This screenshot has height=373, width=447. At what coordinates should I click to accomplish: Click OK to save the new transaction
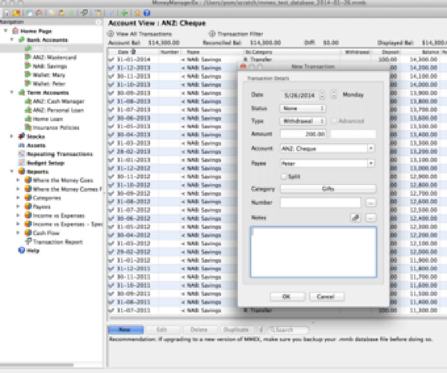point(288,297)
